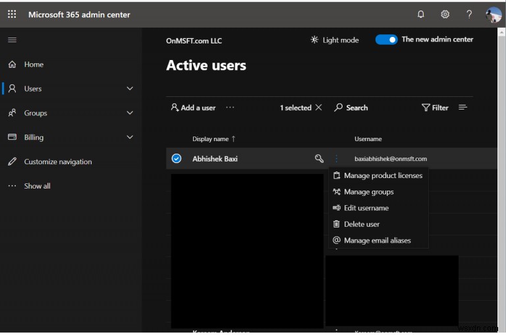Open Abhishek Baxi user details
The image size is (506, 335).
click(x=215, y=159)
